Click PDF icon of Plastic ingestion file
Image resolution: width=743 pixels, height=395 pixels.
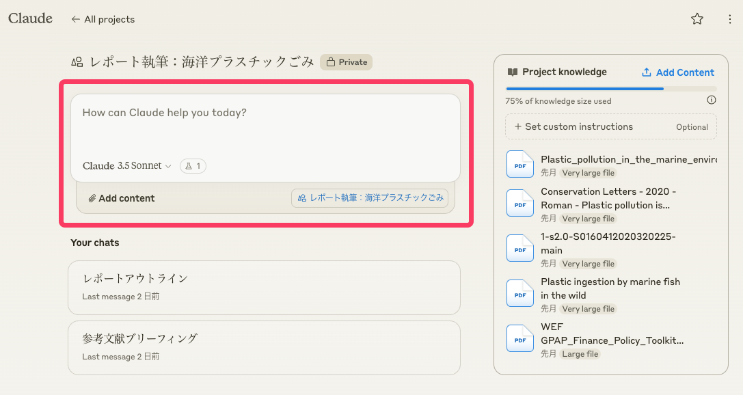point(519,294)
